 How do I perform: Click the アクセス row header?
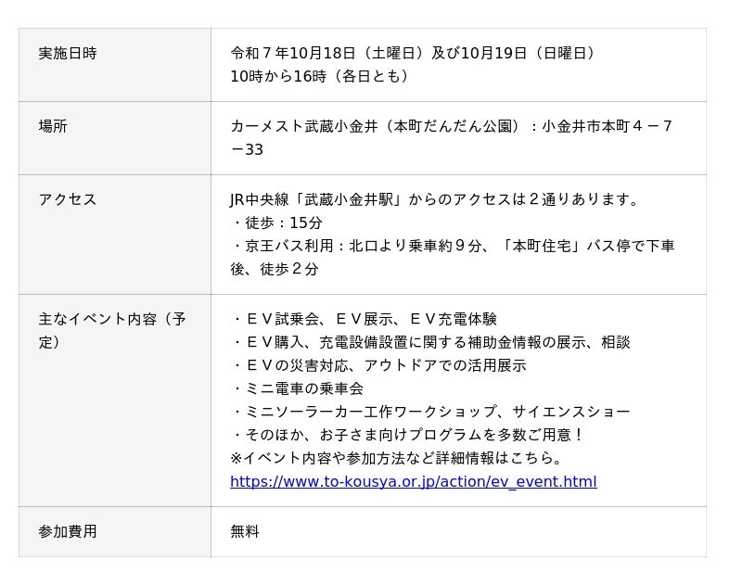(x=68, y=199)
